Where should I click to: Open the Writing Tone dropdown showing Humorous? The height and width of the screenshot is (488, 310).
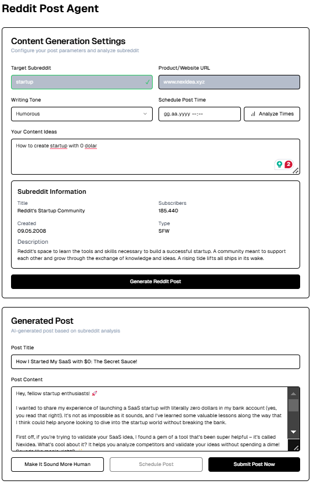point(82,114)
